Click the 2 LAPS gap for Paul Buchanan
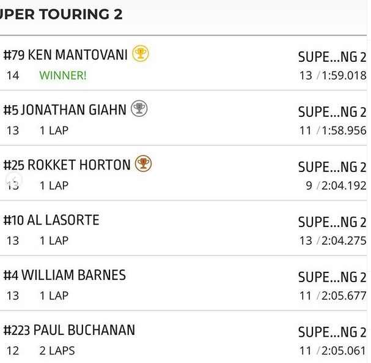This screenshot has height=363, width=371. [57, 351]
